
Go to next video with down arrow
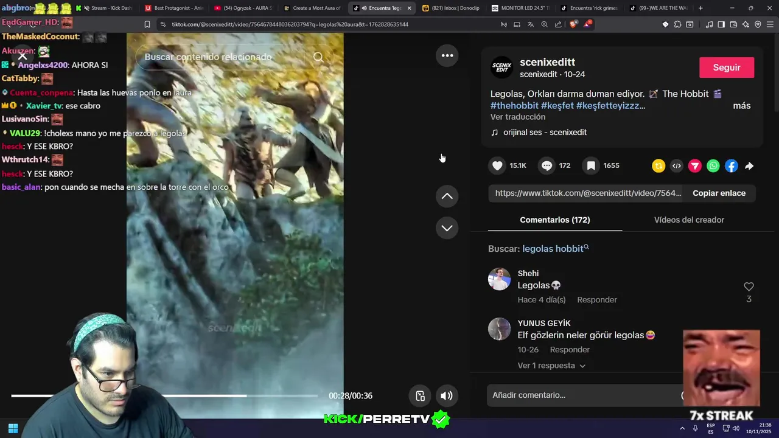[x=447, y=228]
